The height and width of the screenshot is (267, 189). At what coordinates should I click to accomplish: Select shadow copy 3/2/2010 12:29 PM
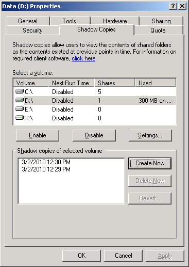point(46,169)
